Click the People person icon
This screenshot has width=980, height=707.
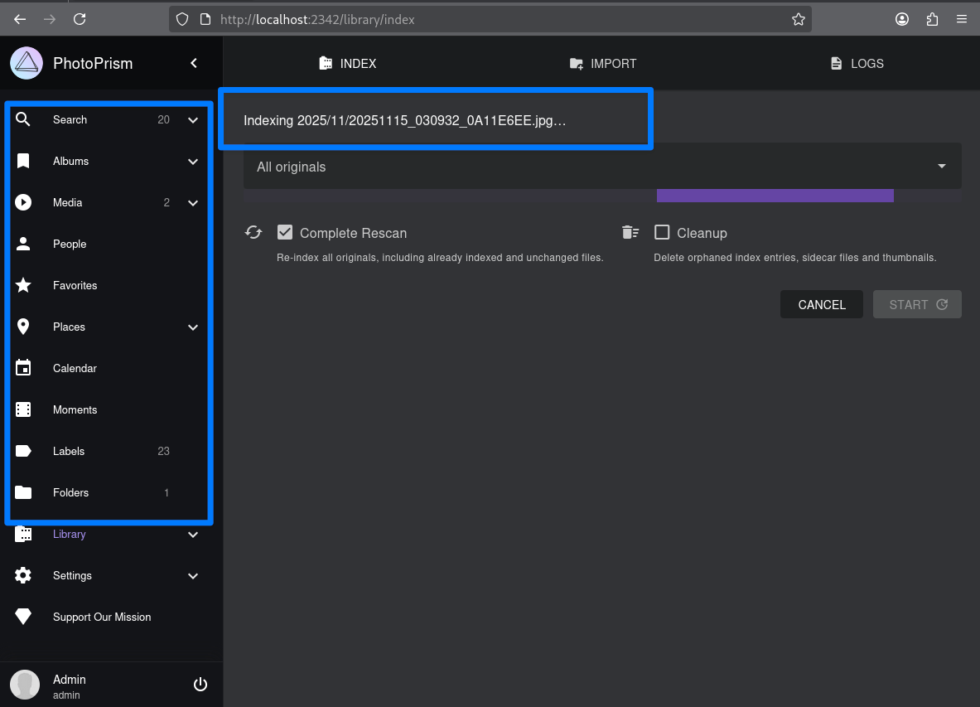[x=23, y=244]
